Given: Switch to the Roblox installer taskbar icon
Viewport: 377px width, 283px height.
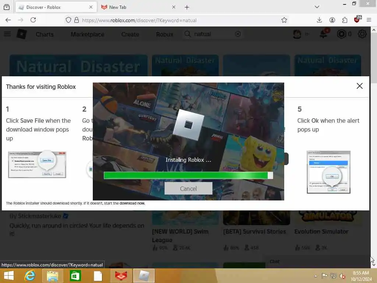Looking at the screenshot, I should click(x=144, y=276).
